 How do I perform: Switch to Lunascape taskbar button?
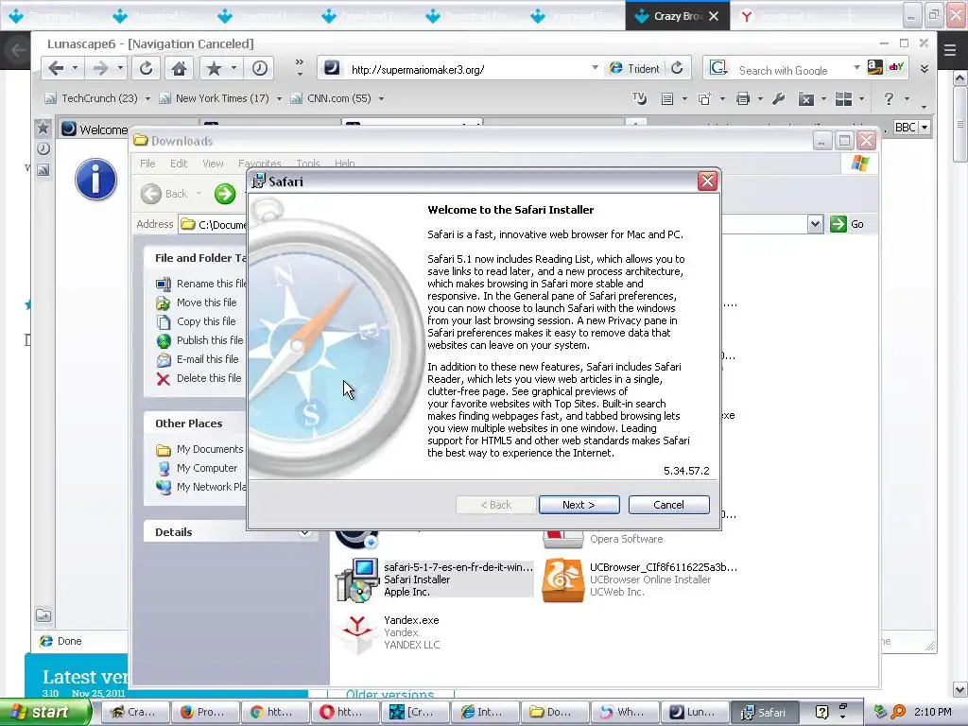pyautogui.click(x=693, y=713)
